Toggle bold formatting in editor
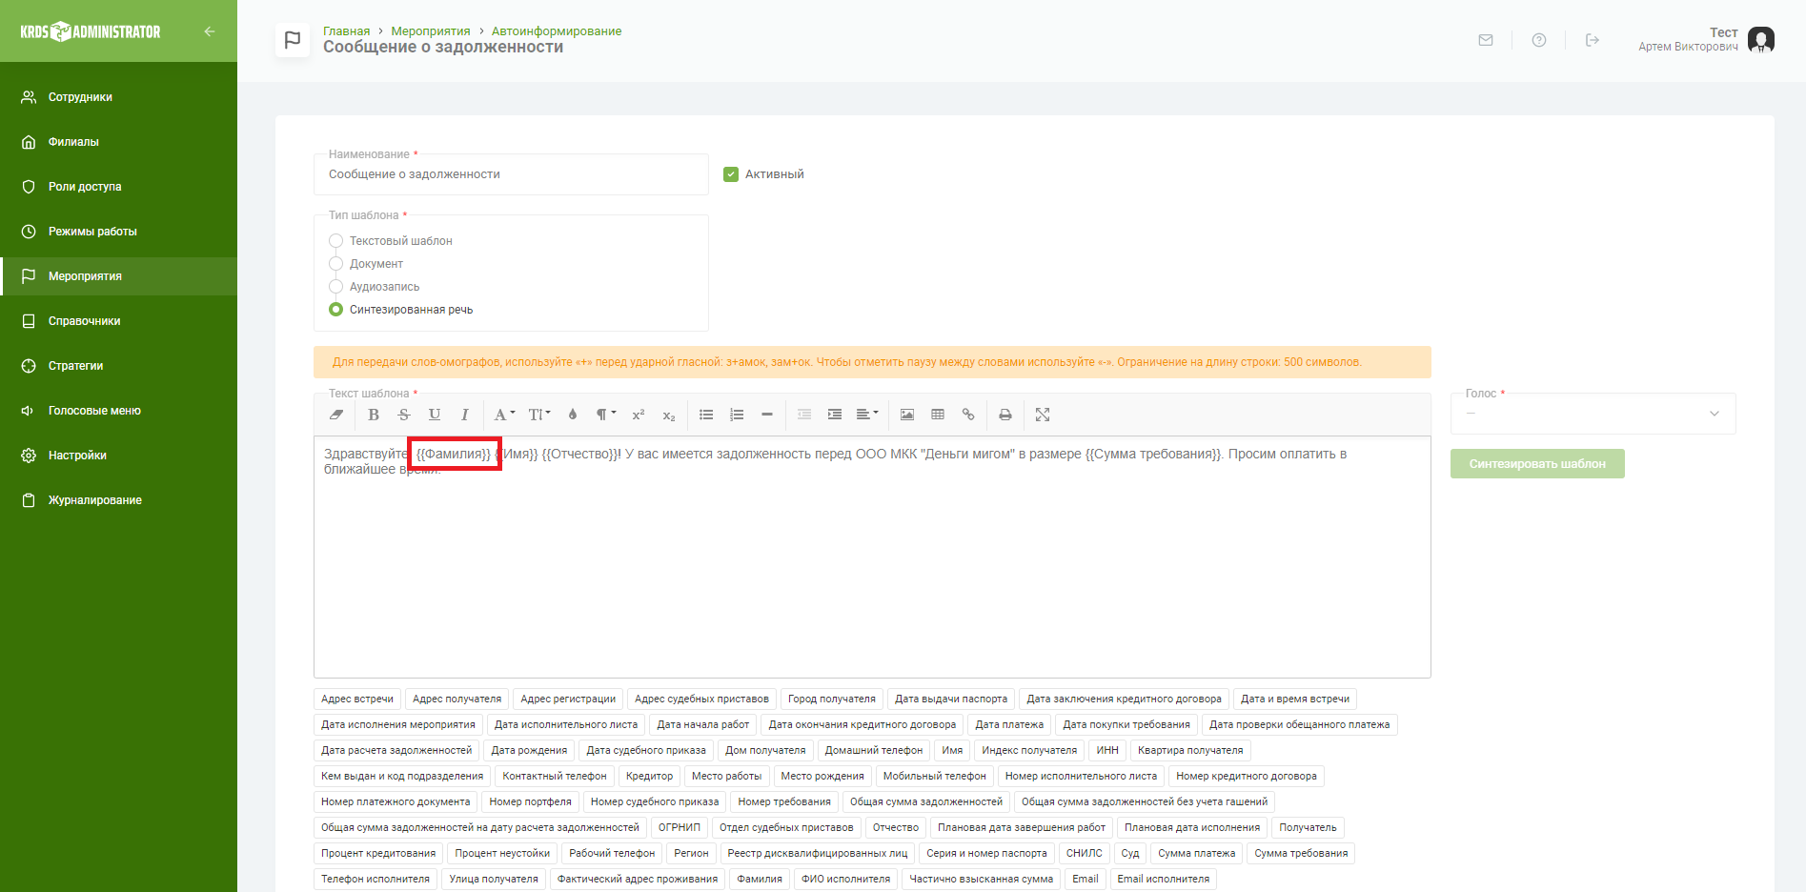 pyautogui.click(x=374, y=415)
